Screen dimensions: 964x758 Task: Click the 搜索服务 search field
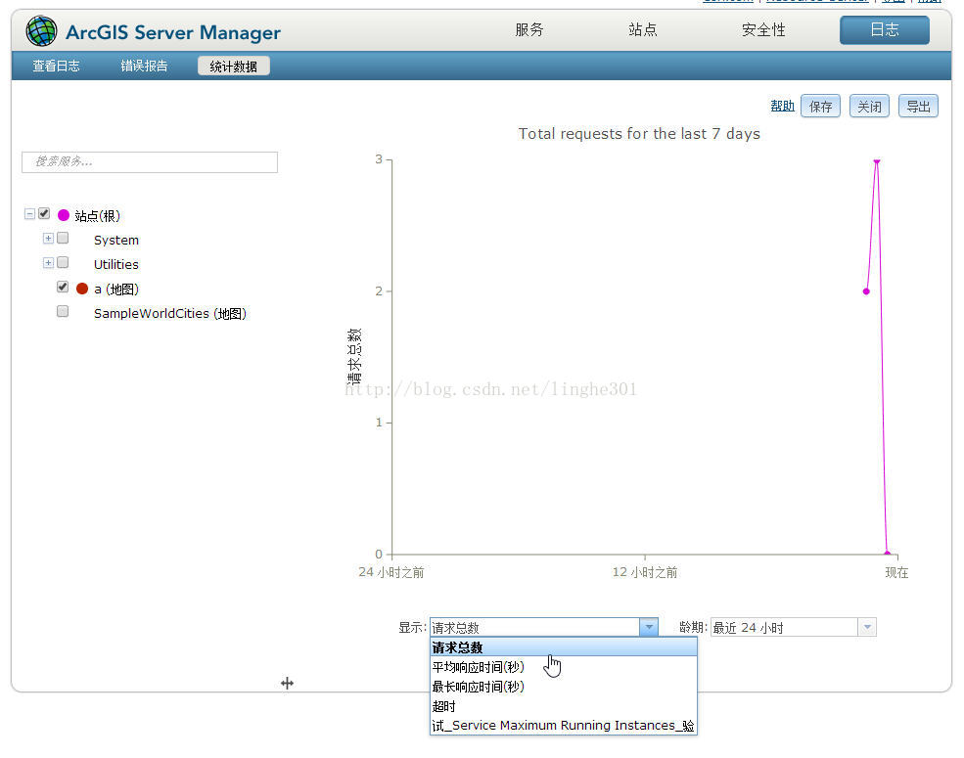150,162
